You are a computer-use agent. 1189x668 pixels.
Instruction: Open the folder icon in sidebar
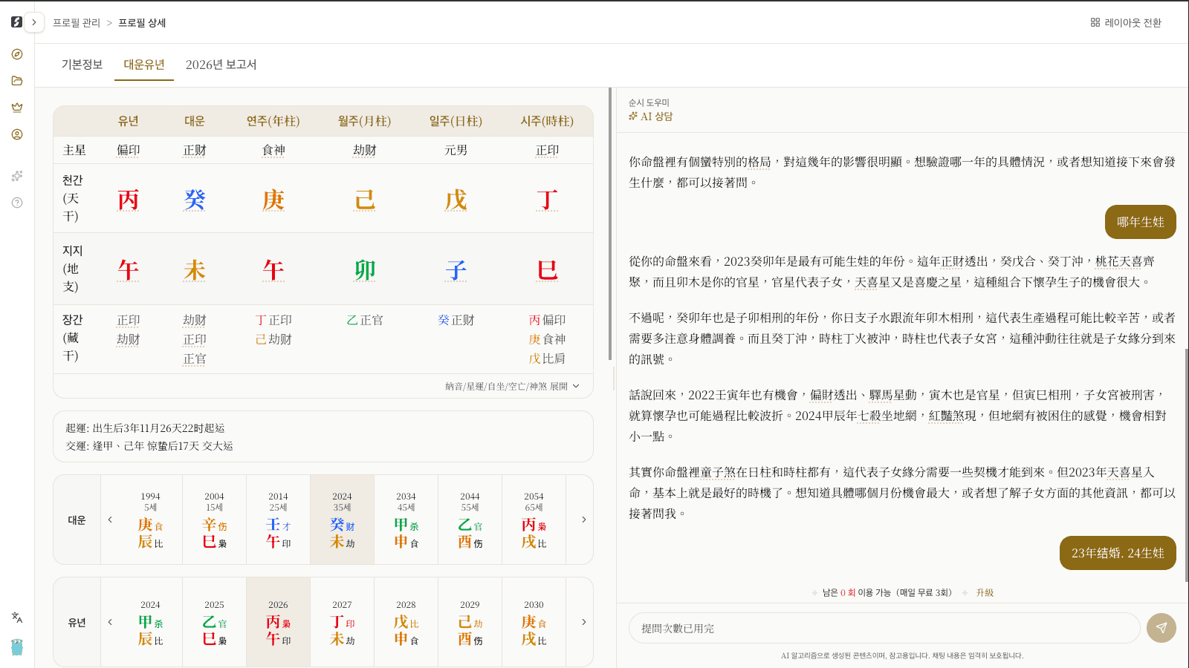tap(17, 81)
